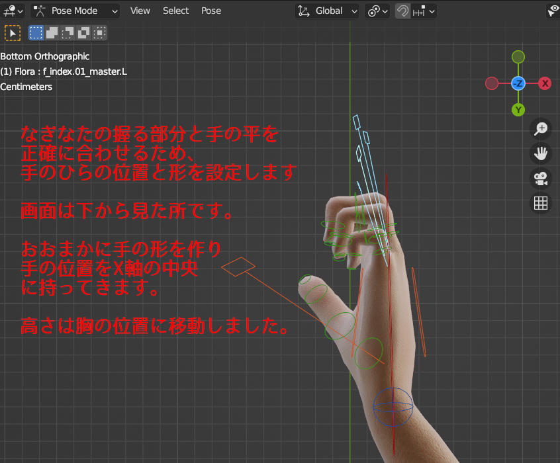Expand the Snap To settings dropdown
Screen dimensions: 560x463
(x=422, y=11)
